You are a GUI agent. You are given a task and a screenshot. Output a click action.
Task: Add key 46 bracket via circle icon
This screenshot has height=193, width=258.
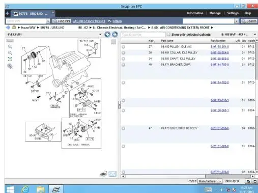(124, 65)
